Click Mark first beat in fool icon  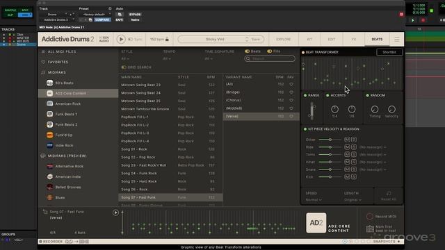(370, 228)
